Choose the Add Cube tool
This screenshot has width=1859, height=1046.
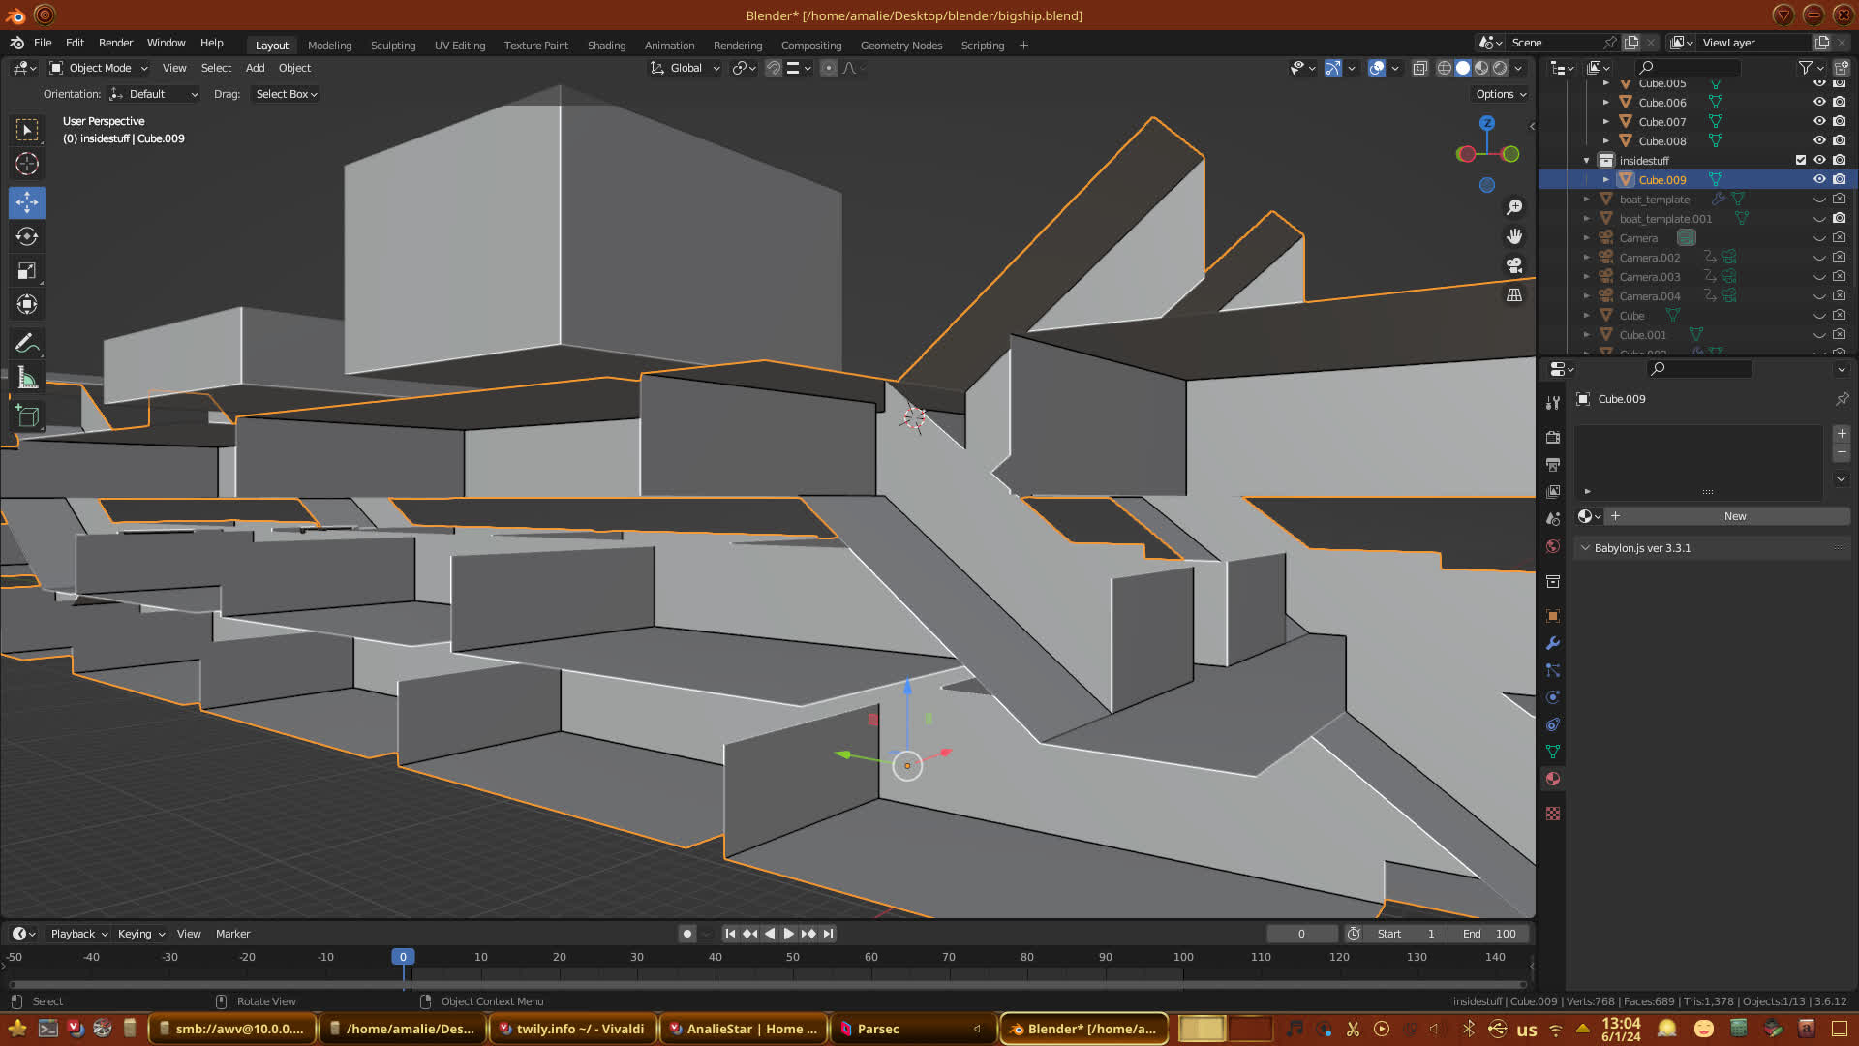click(27, 416)
